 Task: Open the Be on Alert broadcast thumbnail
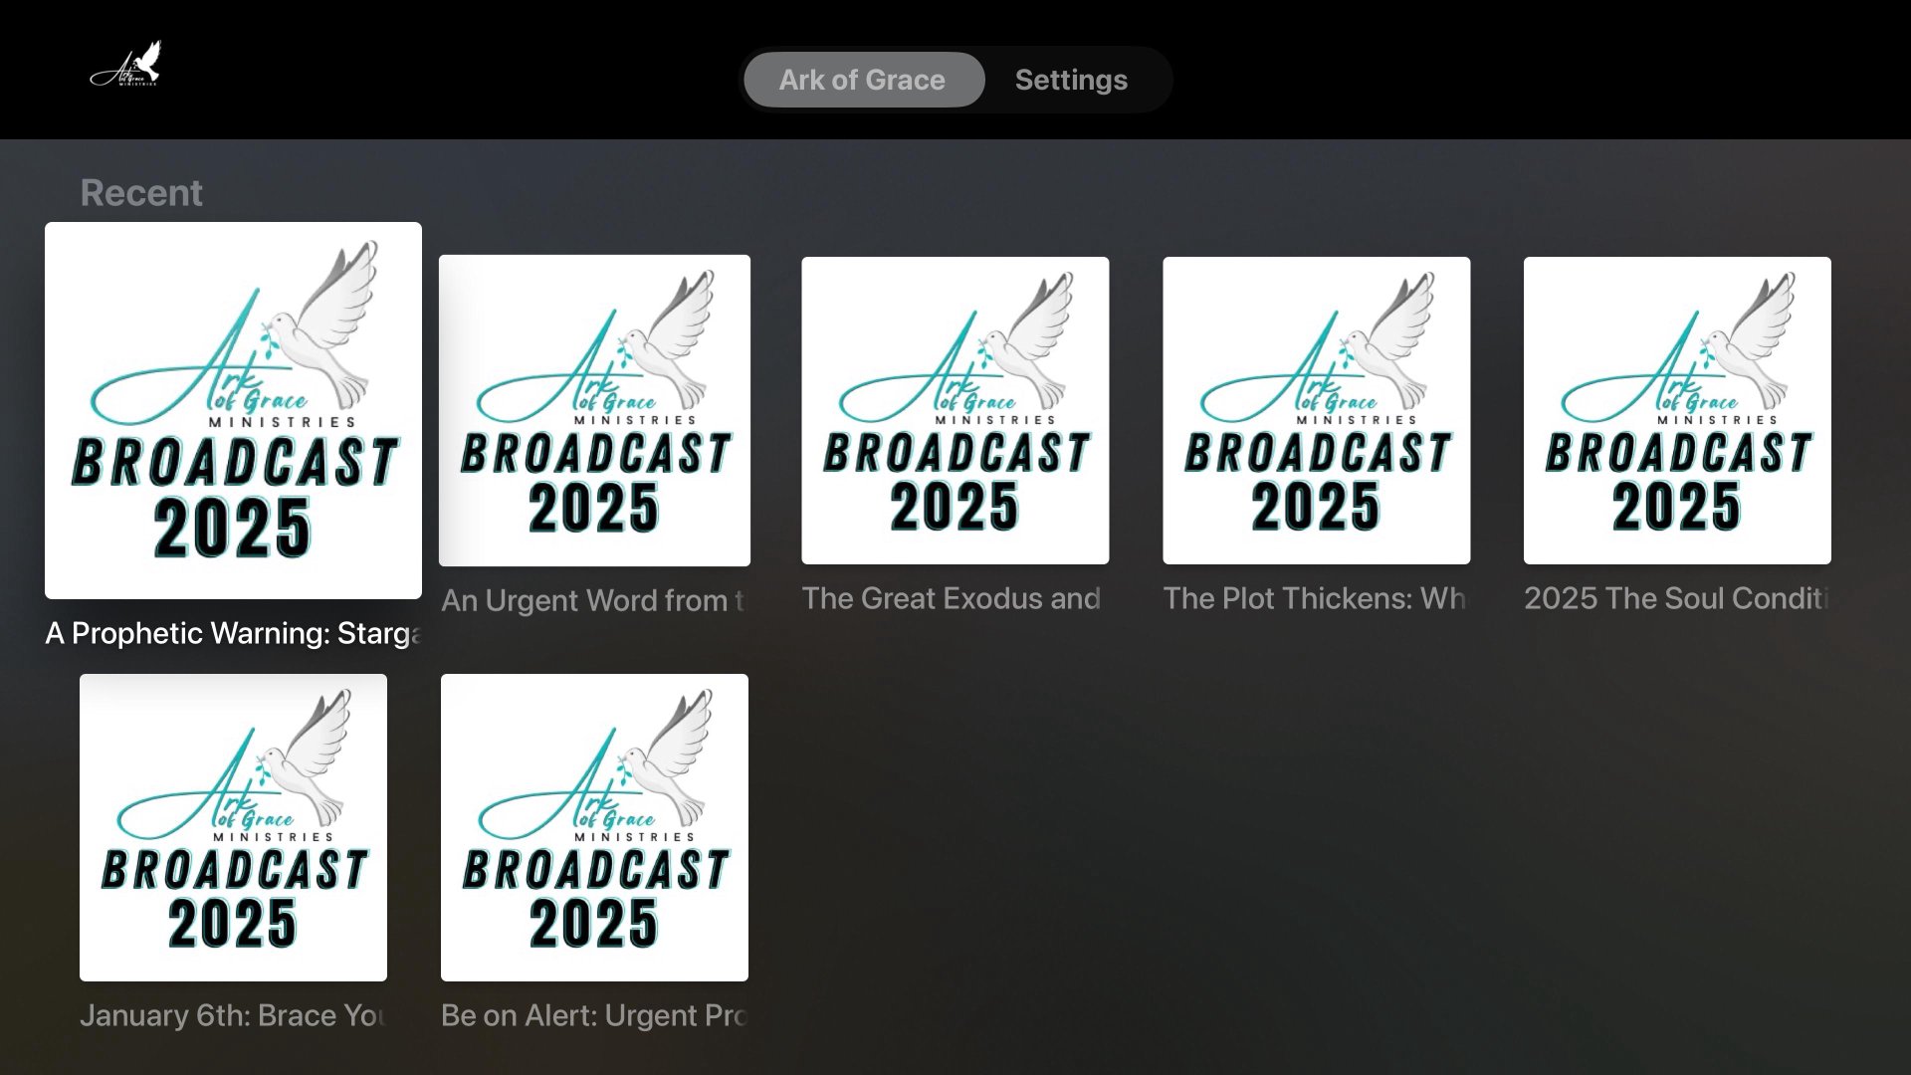594,827
